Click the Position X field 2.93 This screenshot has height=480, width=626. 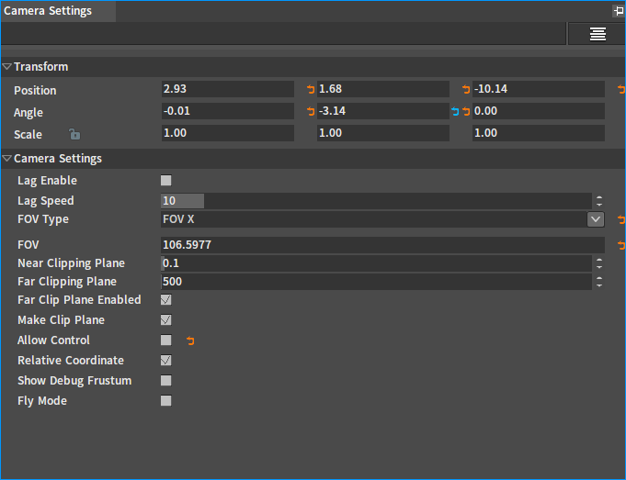pos(228,89)
